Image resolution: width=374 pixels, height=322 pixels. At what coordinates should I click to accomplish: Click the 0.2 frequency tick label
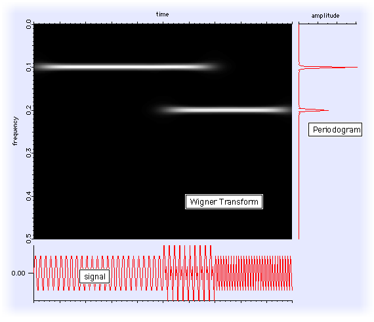tap(29, 110)
